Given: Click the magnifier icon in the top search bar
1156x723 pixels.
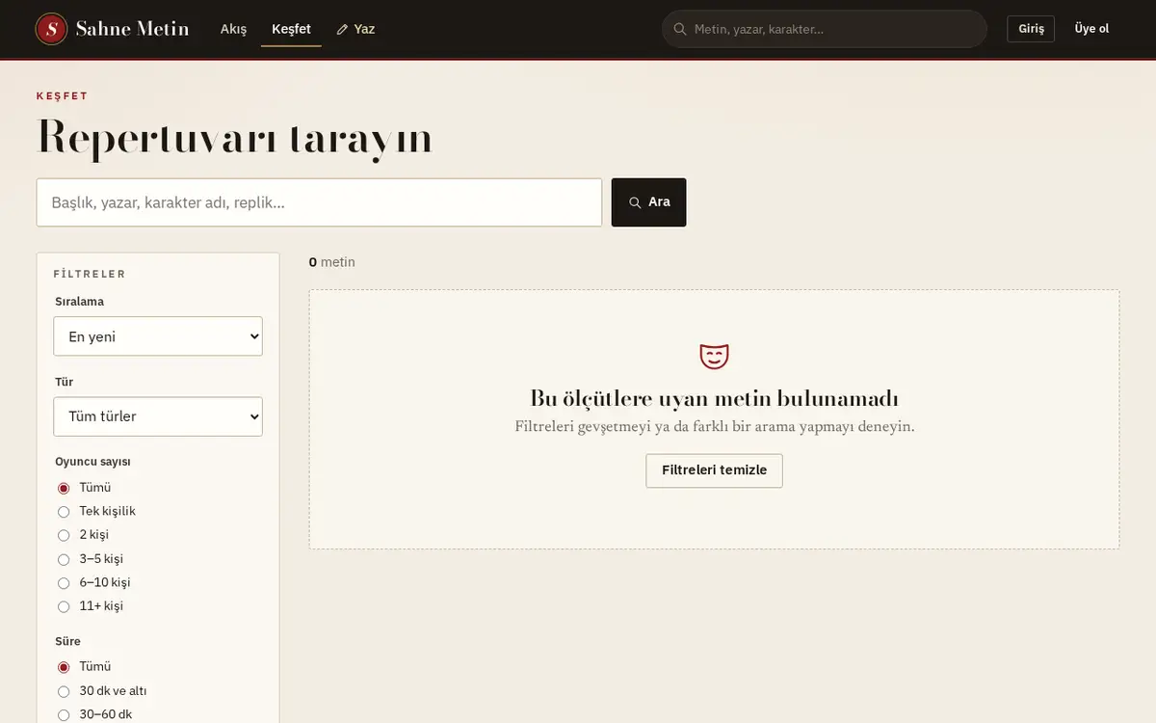Looking at the screenshot, I should point(680,29).
